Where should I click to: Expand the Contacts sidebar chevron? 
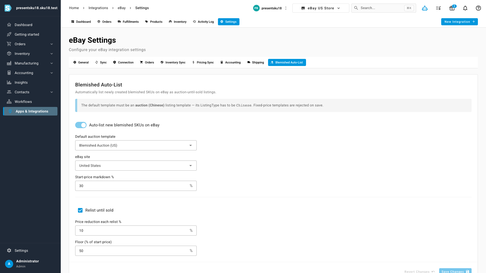(x=52, y=92)
